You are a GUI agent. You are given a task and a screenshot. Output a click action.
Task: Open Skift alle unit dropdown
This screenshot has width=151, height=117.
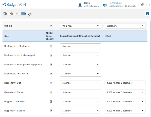[125, 26]
